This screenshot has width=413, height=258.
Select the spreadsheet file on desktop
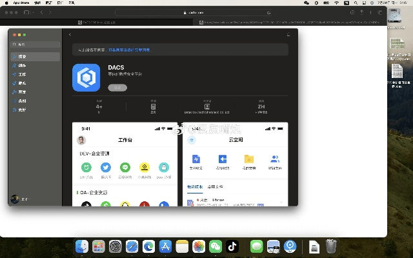(398, 44)
